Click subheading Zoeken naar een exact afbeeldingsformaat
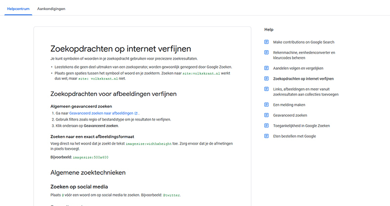 tap(92, 137)
